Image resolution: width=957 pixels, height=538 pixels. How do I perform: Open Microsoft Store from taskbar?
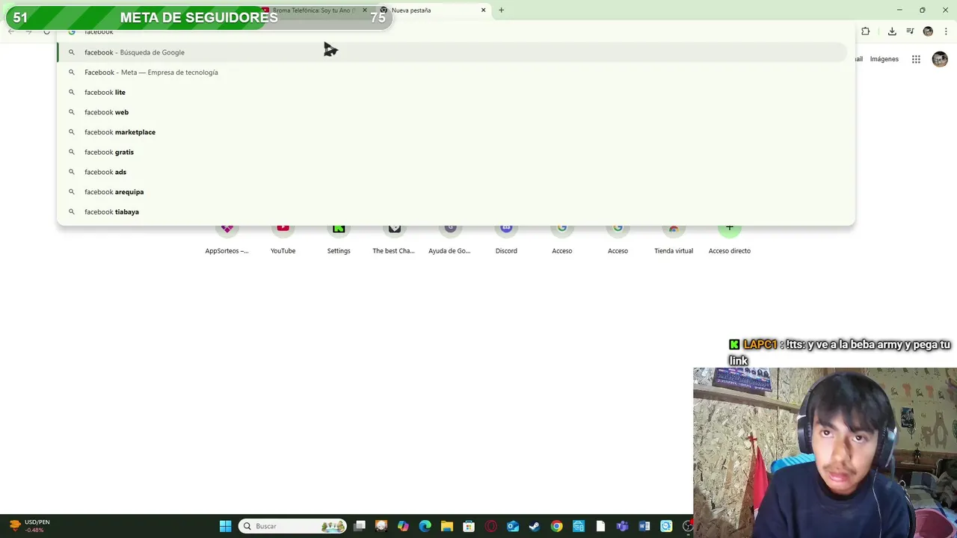[x=469, y=526]
